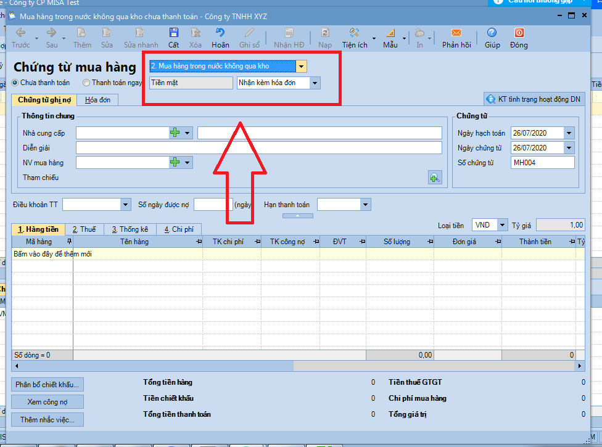Open the Giúp help icon

492,33
